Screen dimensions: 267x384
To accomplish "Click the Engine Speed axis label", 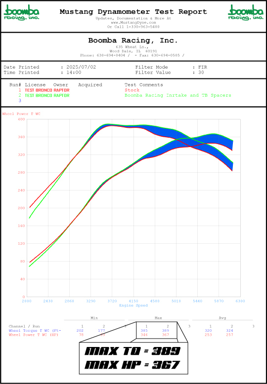I will (133, 306).
